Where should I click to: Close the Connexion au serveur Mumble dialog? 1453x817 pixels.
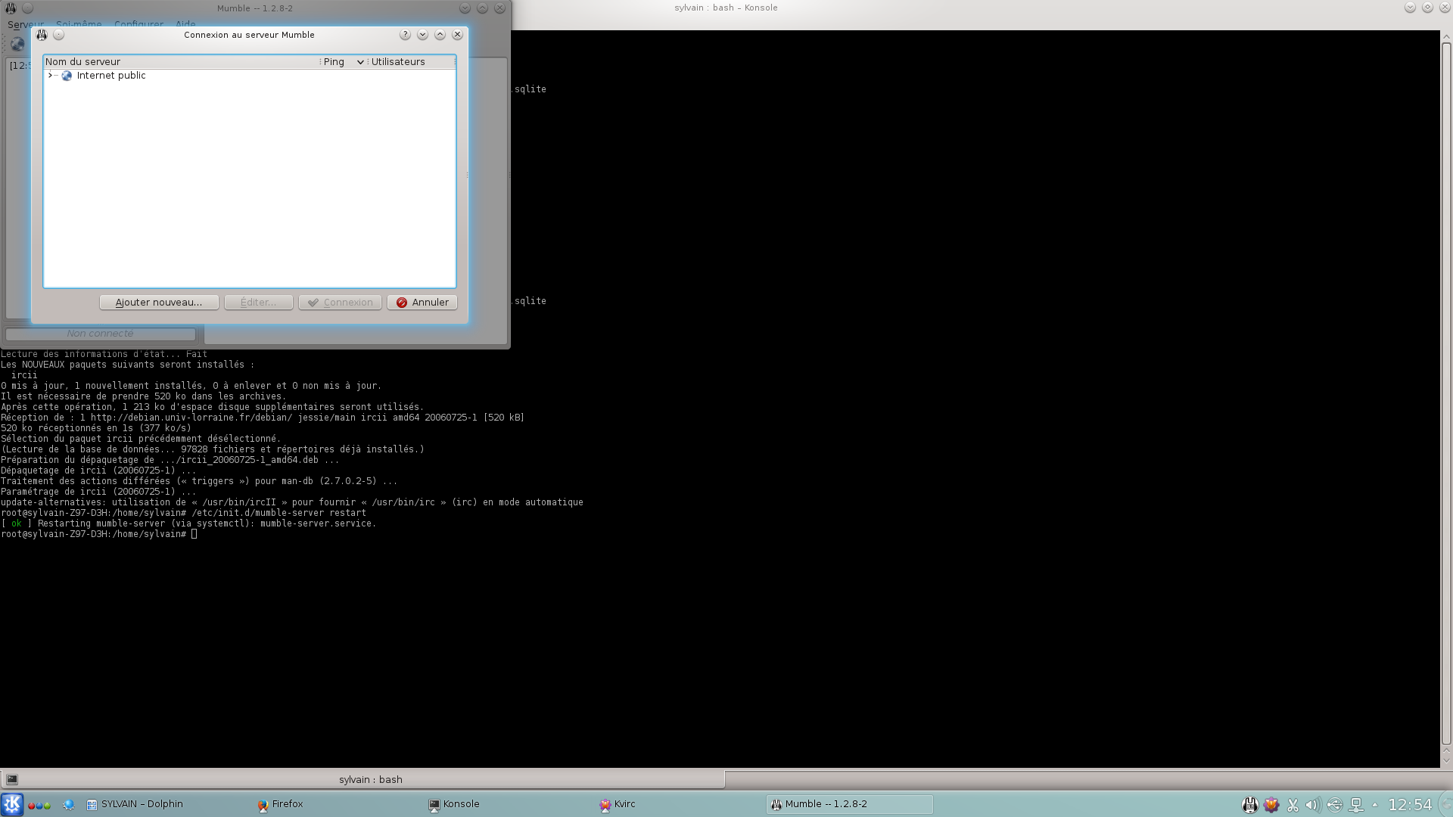tap(457, 35)
